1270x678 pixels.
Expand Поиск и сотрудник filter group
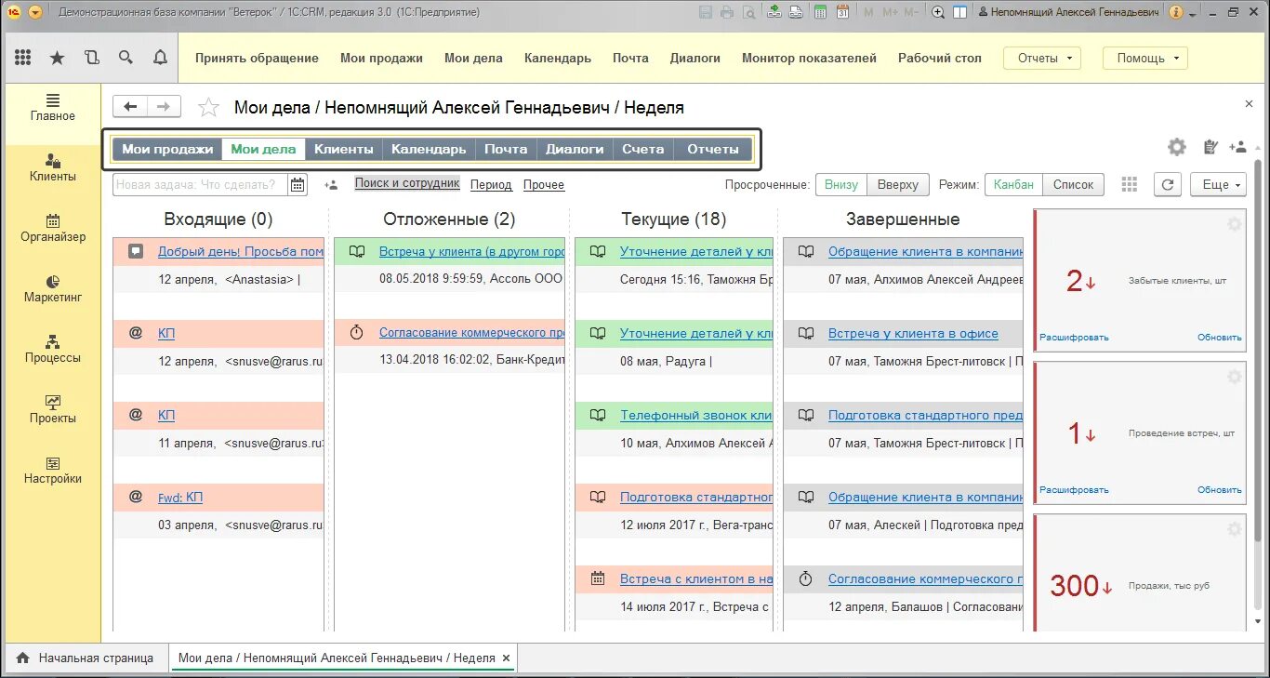(x=407, y=183)
